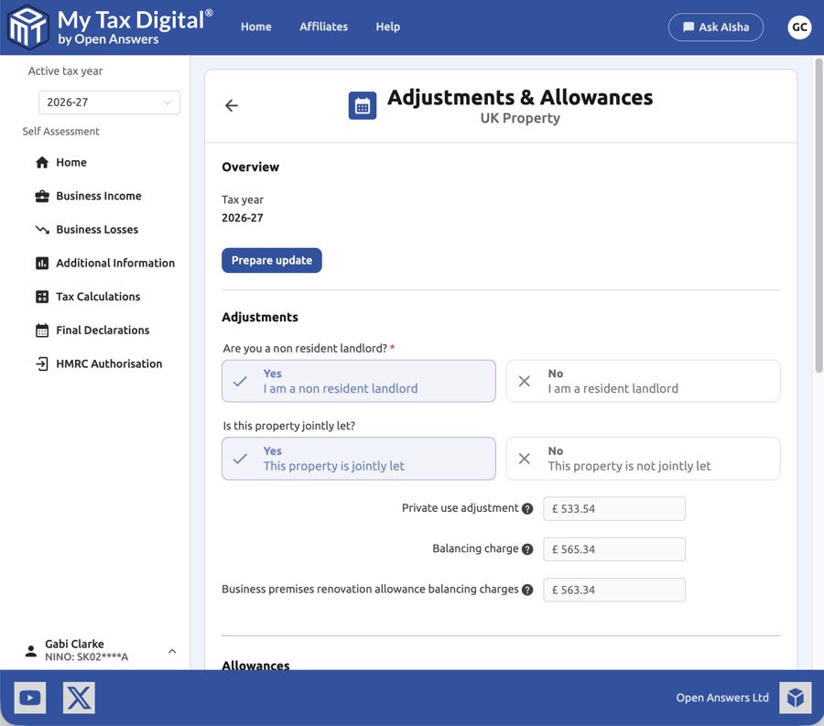Open the YouTube icon in the footer

point(29,697)
